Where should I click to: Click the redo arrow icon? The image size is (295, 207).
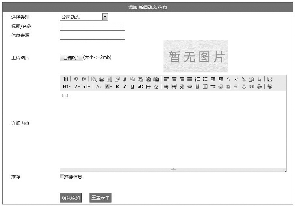point(84,79)
